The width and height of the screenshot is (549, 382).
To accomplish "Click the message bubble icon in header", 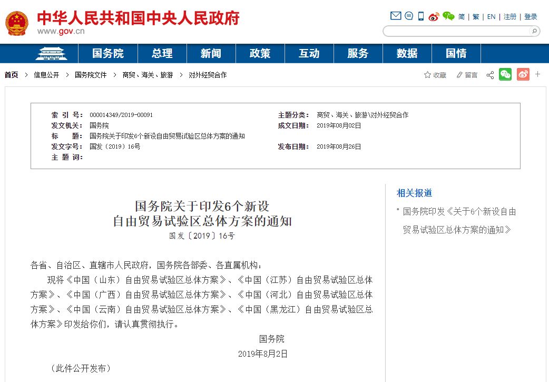I will click(x=409, y=16).
